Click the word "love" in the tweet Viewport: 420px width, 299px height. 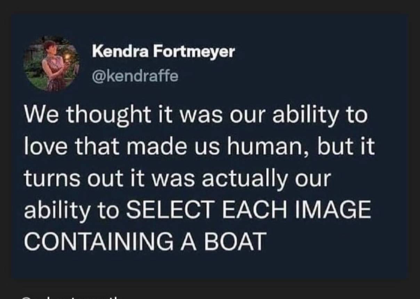tap(42, 147)
